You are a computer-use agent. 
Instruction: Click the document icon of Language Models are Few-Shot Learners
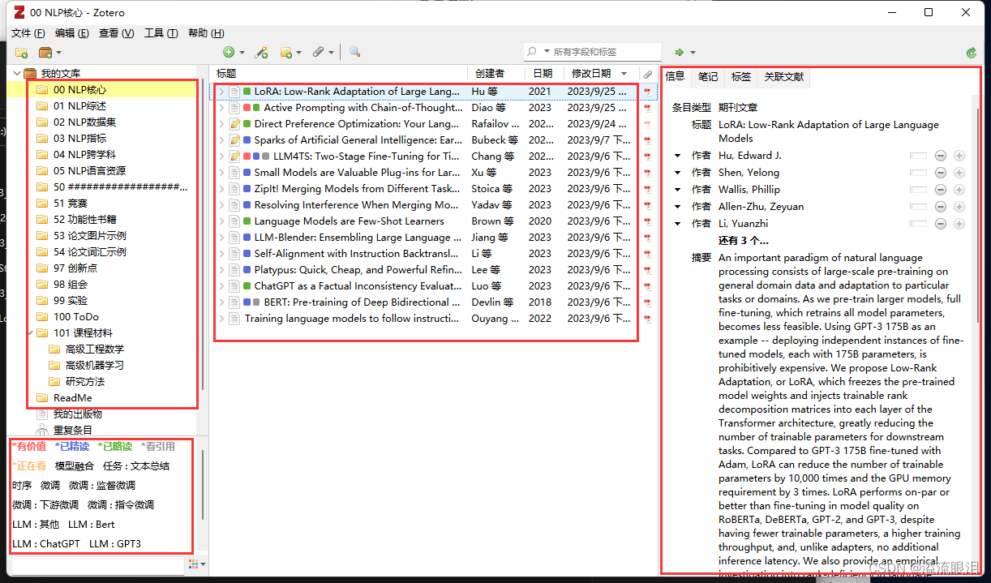[x=234, y=221]
